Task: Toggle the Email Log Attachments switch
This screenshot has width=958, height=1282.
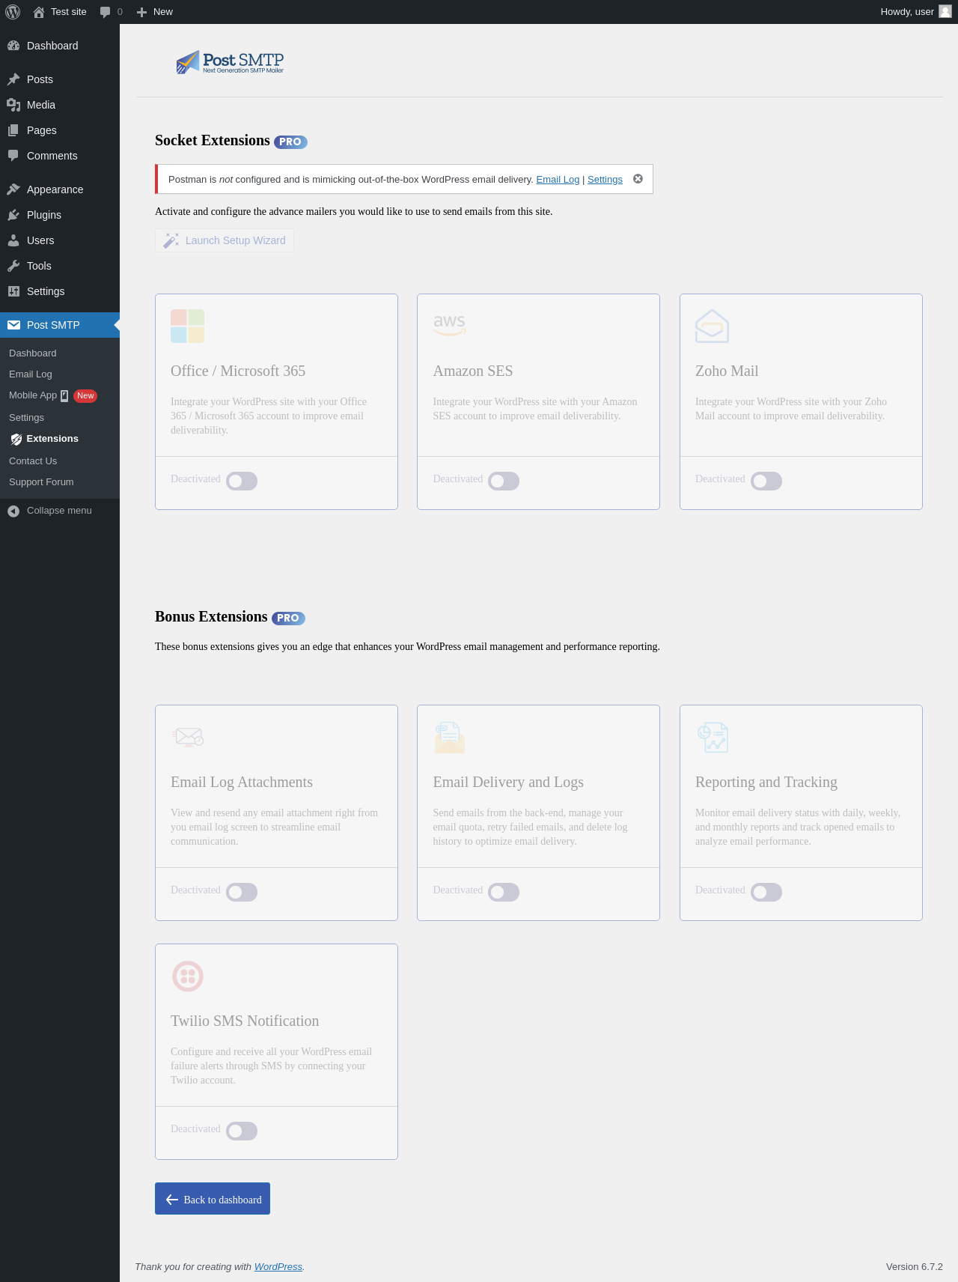Action: [242, 892]
